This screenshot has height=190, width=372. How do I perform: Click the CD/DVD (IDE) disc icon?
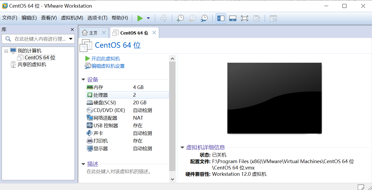[x=90, y=110]
